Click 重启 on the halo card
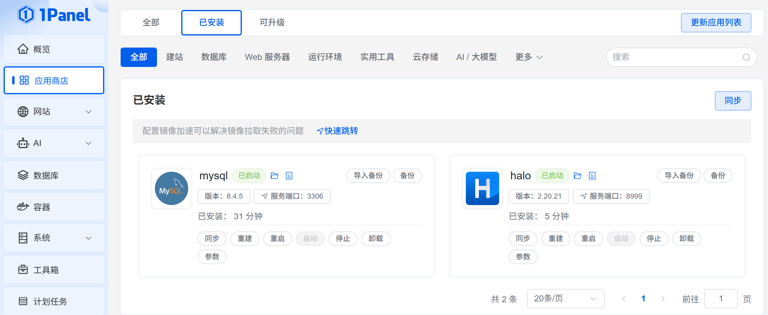 click(589, 239)
